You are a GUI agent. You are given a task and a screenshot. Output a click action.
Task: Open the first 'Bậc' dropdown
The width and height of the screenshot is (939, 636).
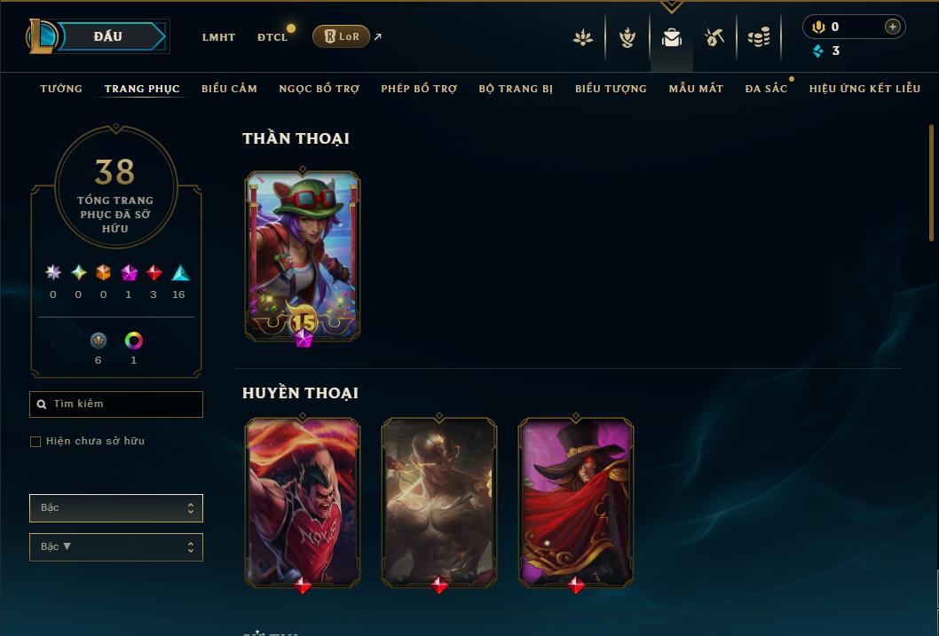click(116, 508)
